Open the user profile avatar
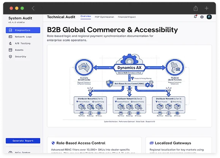220x158 pixels. point(209,17)
